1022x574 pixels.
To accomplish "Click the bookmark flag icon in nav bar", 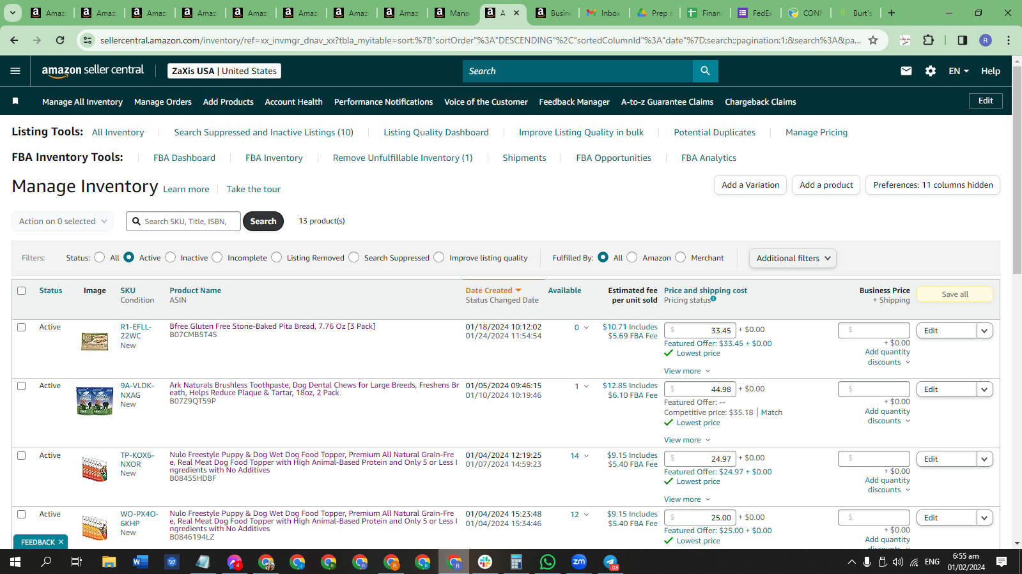I will [15, 102].
